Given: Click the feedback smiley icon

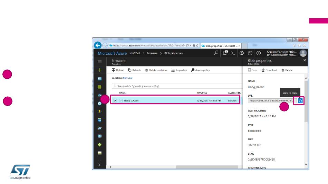Looking at the screenshot, I should click(250, 53).
